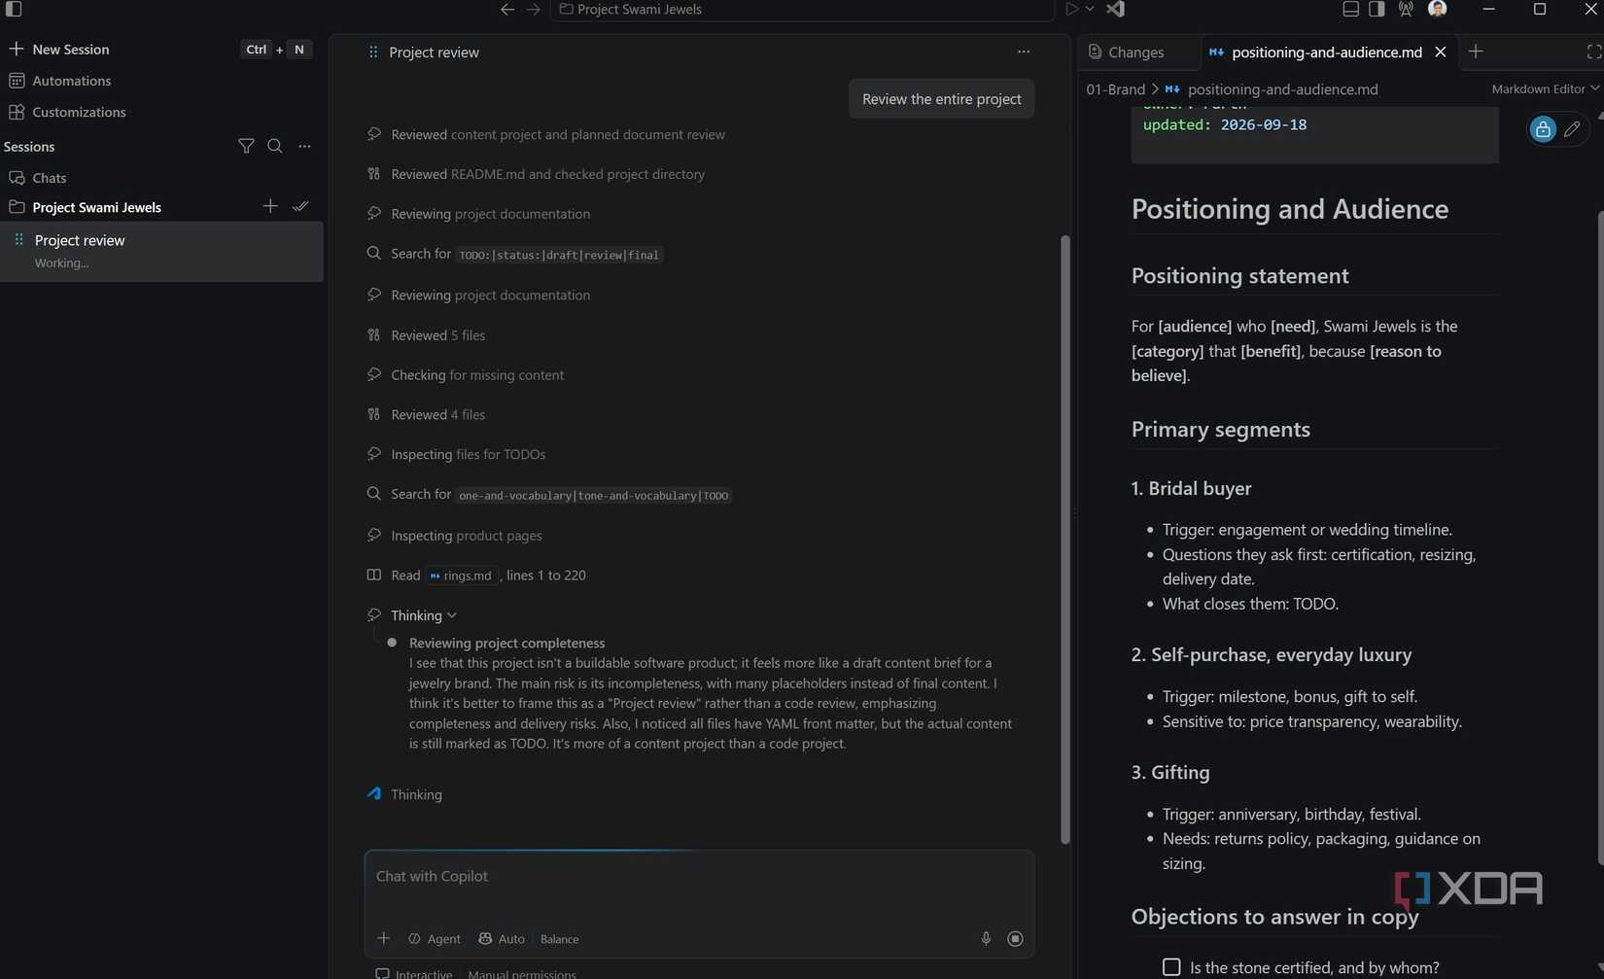Add a new session to Project Swami Jewels
Image resolution: width=1604 pixels, height=979 pixels.
[270, 206]
